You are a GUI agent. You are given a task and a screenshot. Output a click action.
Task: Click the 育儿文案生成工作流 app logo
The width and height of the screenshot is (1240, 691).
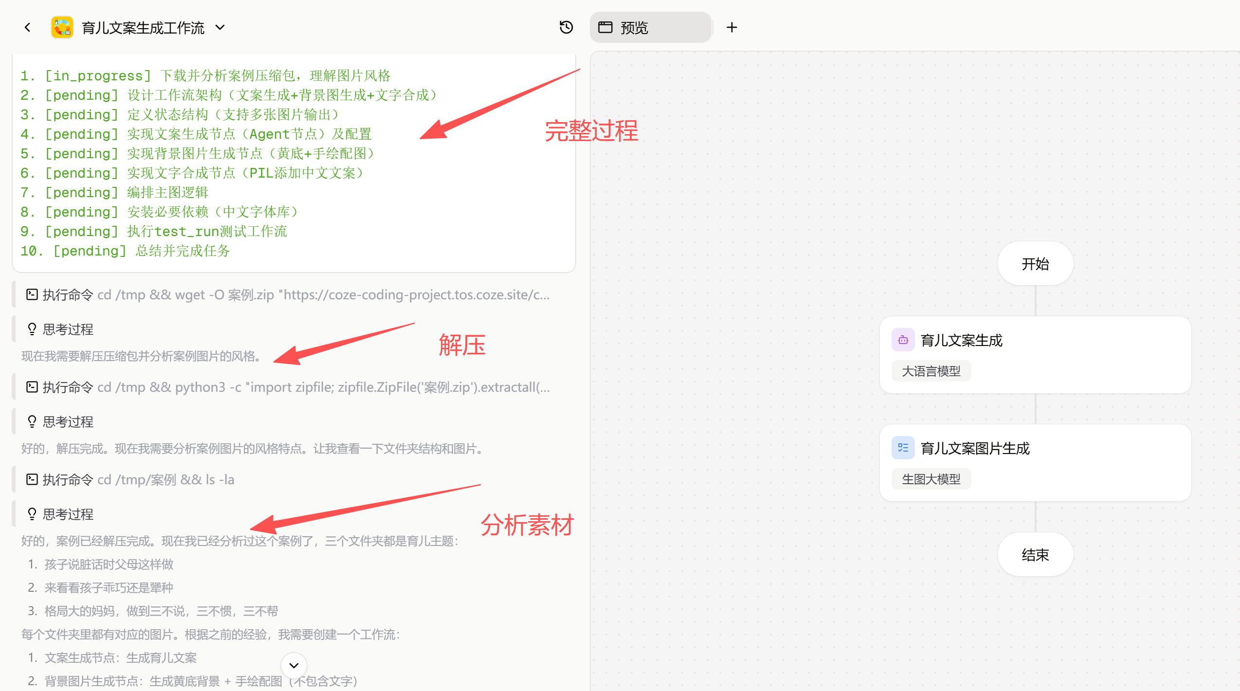62,28
